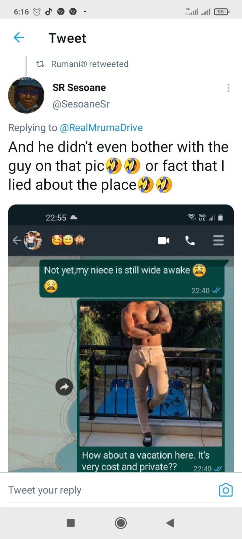Screen dimensions: 242x539
Task: Open SR Sesoane's profile picture
Action: 26,96
